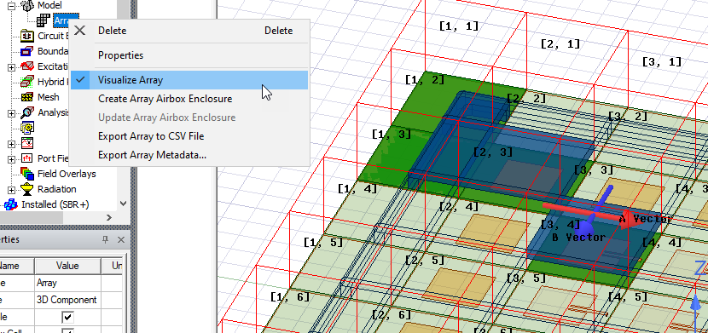The height and width of the screenshot is (333, 708).
Task: Close the Properties panel with its X
Action: click(121, 239)
